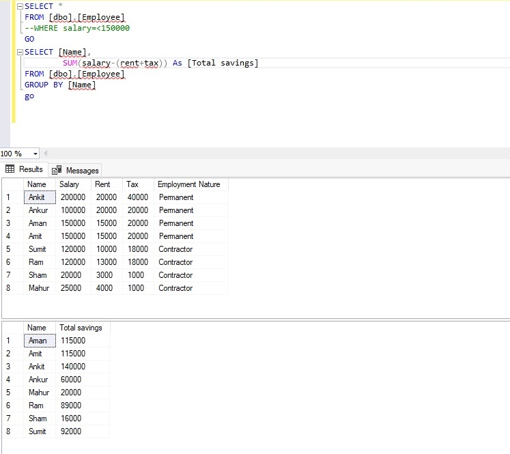Place cursor on the SUM(salary-(rent+tax)) line

(x=160, y=63)
